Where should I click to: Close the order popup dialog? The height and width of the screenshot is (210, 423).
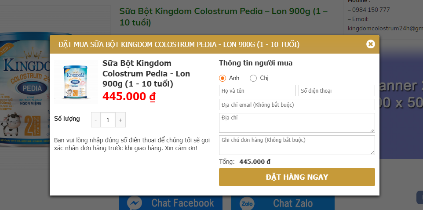371,44
